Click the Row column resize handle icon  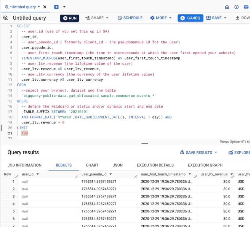click(17, 176)
